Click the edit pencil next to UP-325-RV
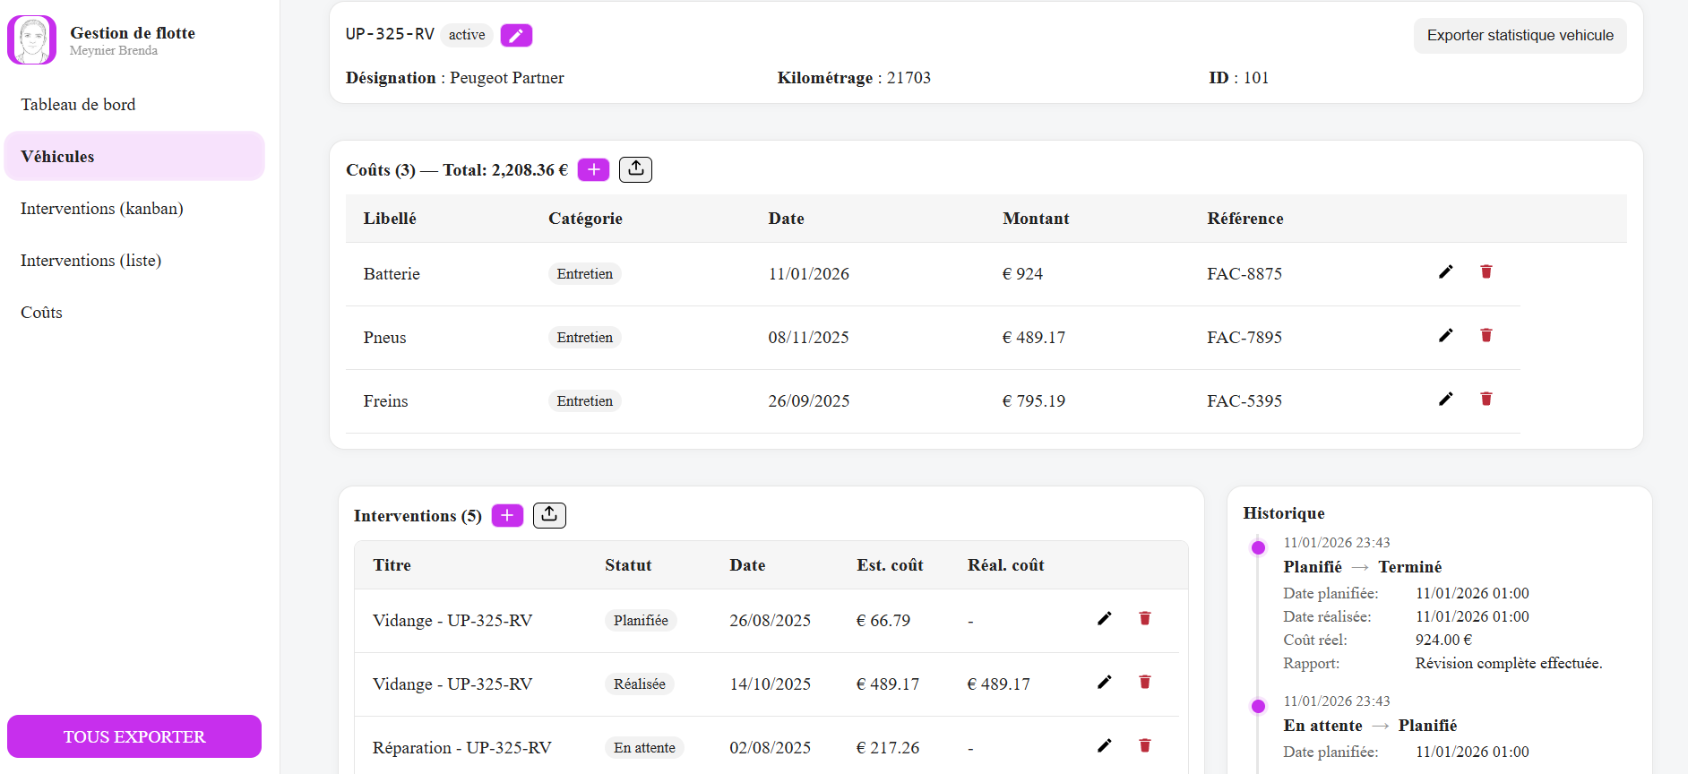The height and width of the screenshot is (774, 1688). (x=516, y=36)
